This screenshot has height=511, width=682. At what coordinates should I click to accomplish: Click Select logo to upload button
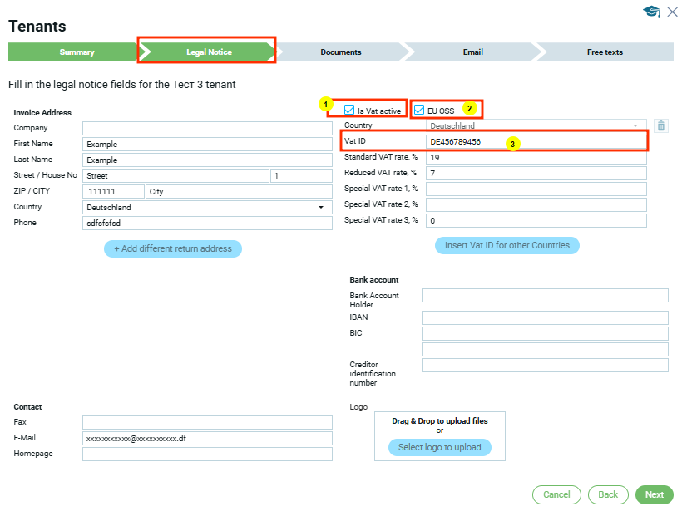click(x=439, y=447)
